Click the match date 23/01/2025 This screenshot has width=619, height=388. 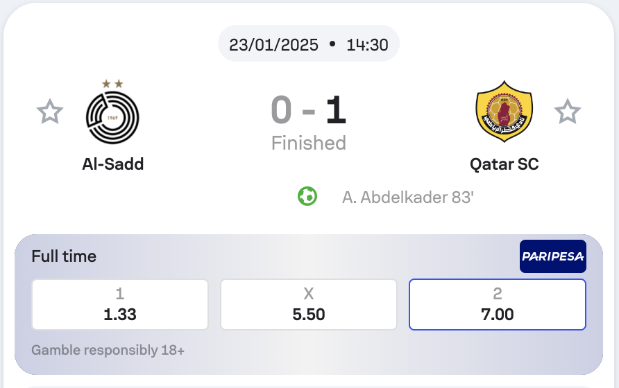273,44
